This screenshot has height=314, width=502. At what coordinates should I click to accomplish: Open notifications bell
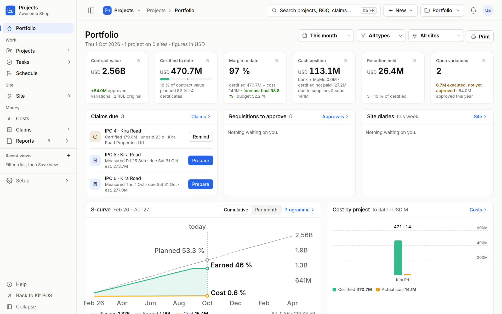tap(473, 10)
